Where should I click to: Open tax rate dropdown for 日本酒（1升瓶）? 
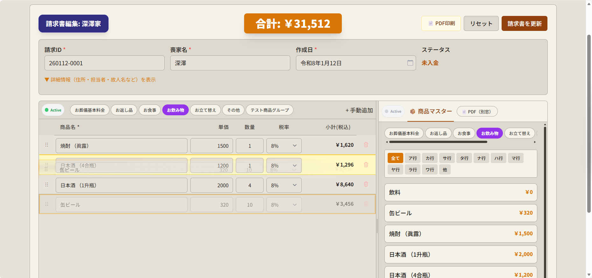284,185
